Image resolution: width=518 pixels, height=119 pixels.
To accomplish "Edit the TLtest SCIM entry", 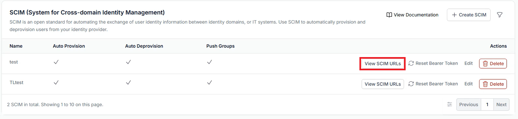I will (469, 84).
